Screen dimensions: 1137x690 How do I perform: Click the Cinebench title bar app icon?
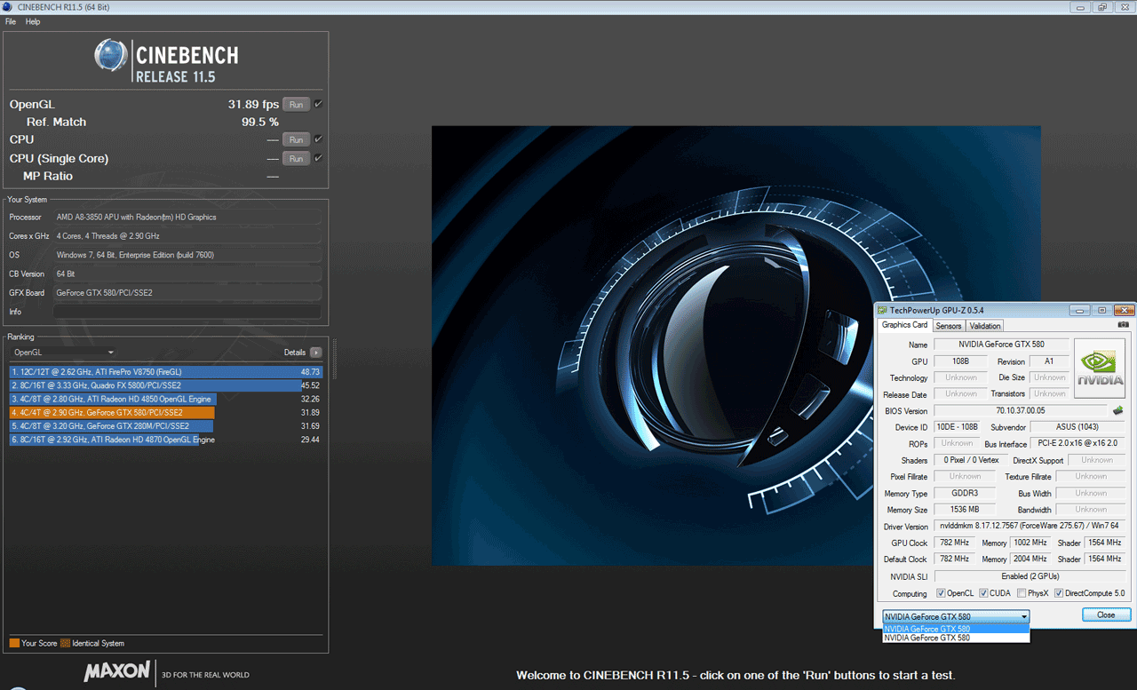click(x=8, y=7)
